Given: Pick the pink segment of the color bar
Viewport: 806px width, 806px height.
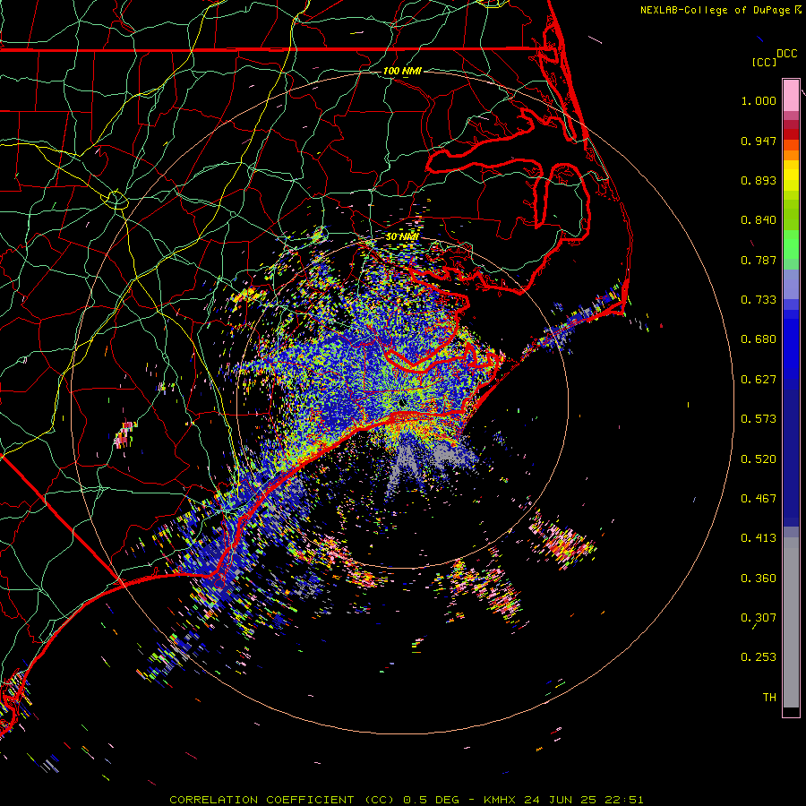Looking at the screenshot, I should click(791, 96).
